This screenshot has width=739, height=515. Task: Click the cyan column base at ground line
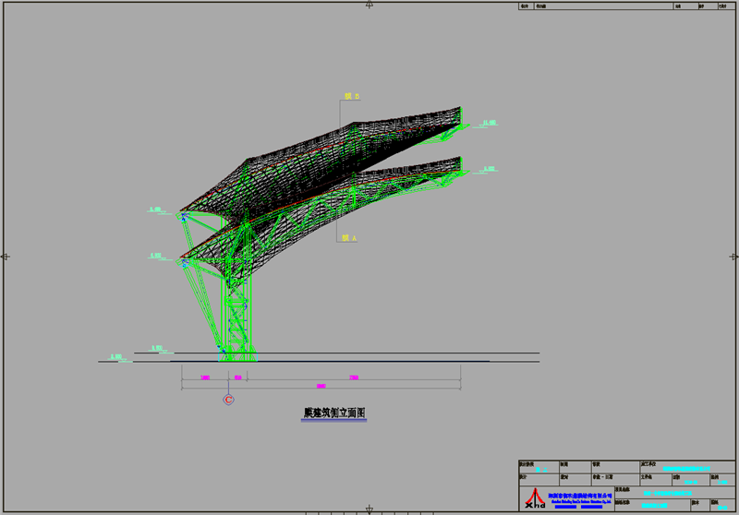(x=235, y=355)
